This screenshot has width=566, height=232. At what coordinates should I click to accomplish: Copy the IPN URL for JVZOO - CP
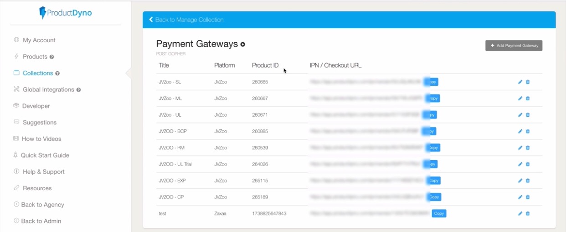coord(434,197)
